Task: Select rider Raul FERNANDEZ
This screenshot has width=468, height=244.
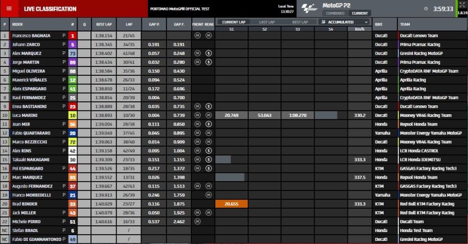Action: 29,98
